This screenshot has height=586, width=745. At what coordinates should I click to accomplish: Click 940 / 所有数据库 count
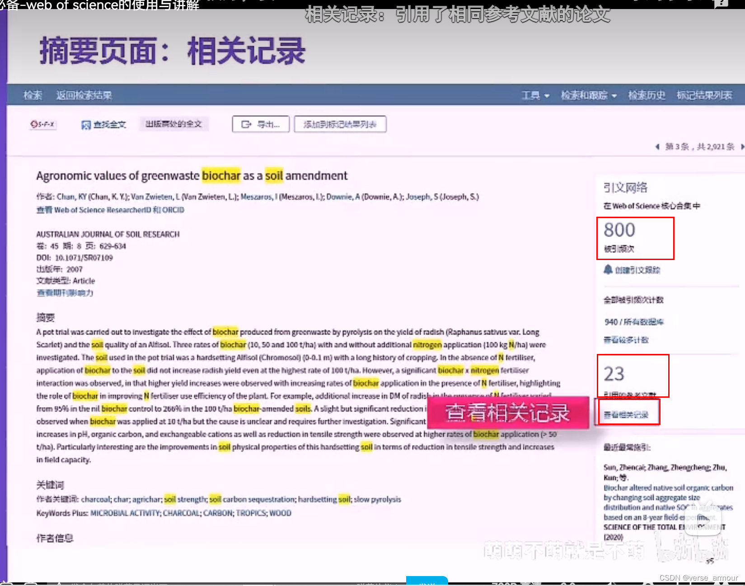coord(634,322)
